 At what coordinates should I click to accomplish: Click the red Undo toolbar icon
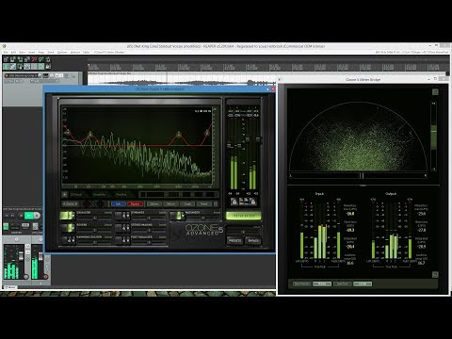coord(34,59)
